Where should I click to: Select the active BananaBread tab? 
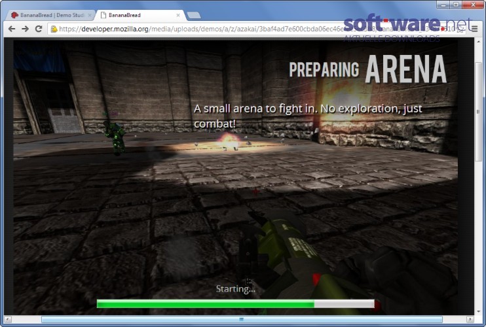(x=140, y=15)
